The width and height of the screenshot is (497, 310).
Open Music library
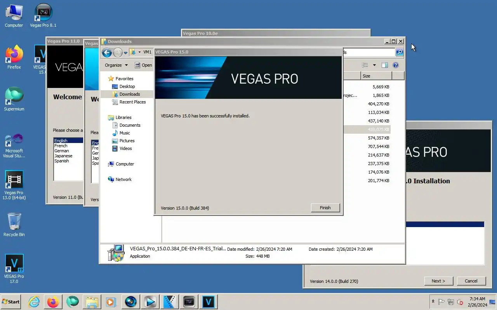125,133
